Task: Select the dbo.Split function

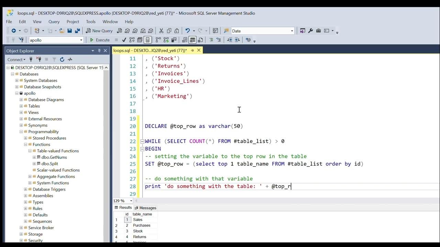Action: tap(50, 164)
